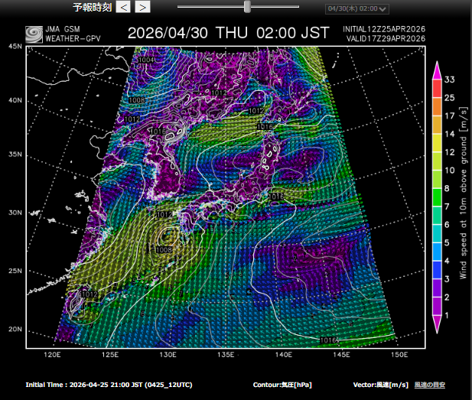Click the left end of the forecast time slider track
This screenshot has width=472, height=400.
coord(179,6)
